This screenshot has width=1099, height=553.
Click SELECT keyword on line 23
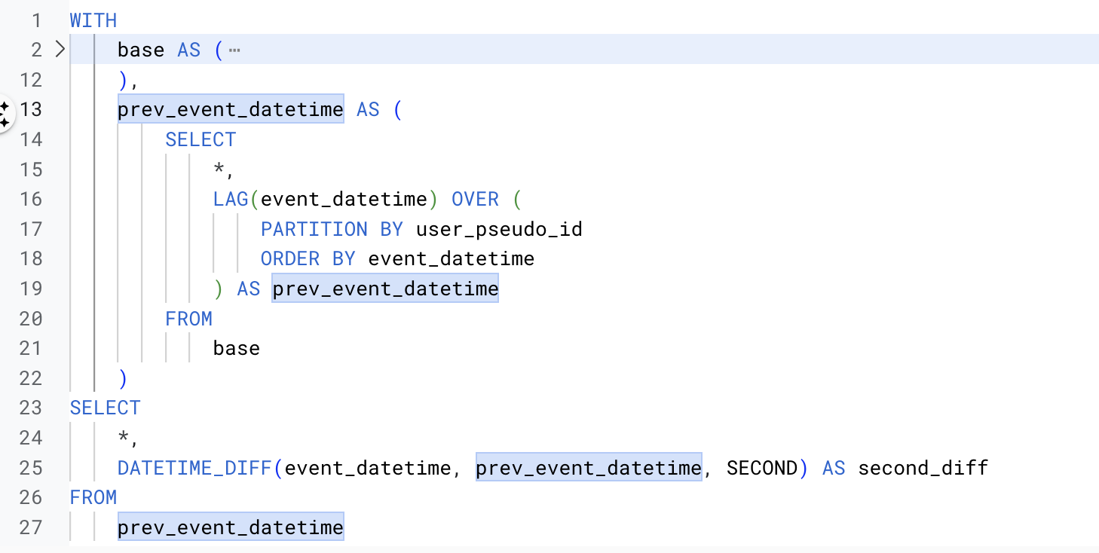click(106, 408)
